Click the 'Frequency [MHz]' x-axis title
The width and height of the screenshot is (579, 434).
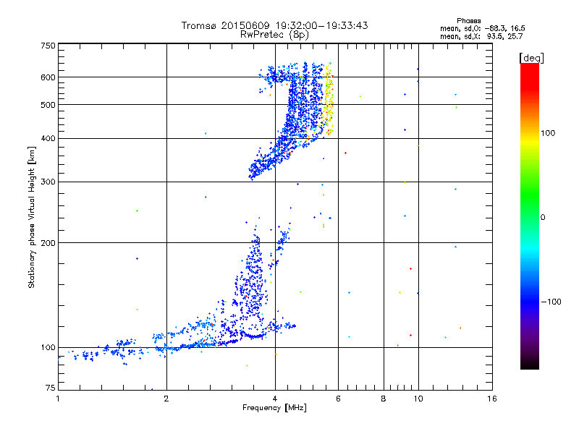274,408
